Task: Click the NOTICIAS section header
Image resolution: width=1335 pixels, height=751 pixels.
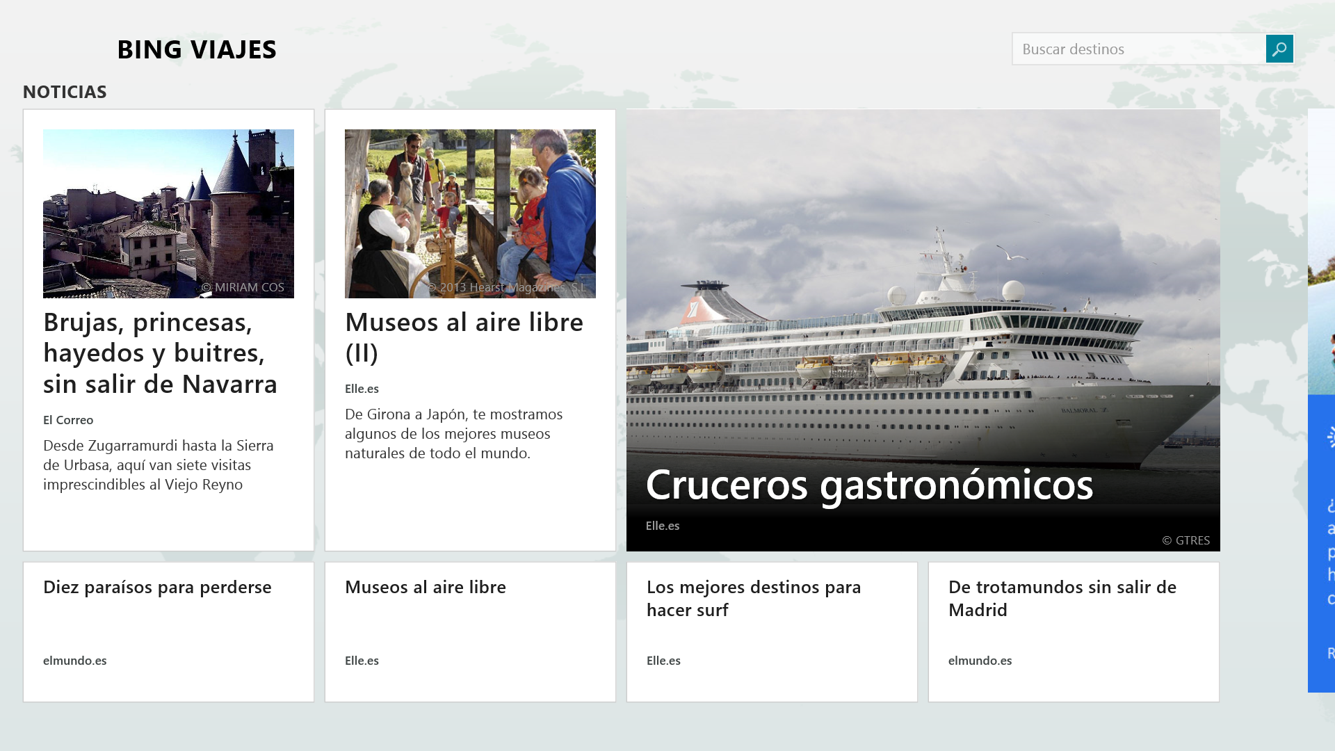Action: point(65,92)
